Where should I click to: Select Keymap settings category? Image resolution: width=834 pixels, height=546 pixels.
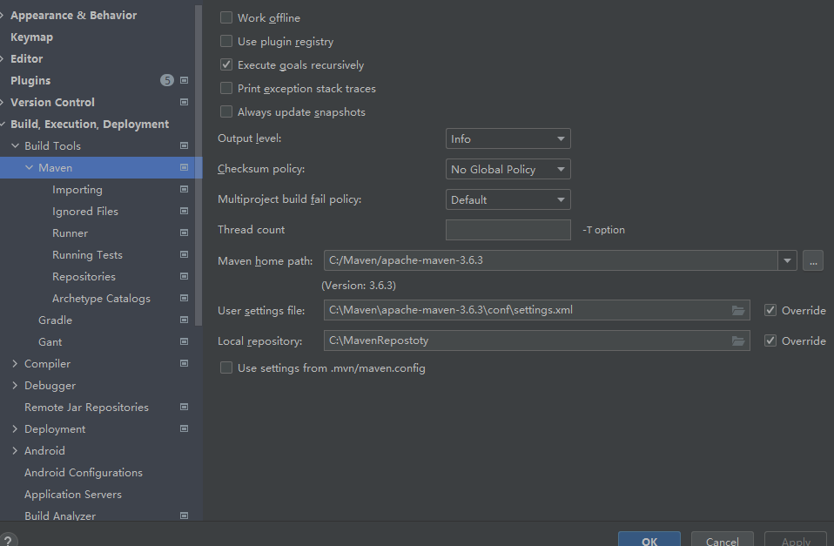[x=32, y=37]
